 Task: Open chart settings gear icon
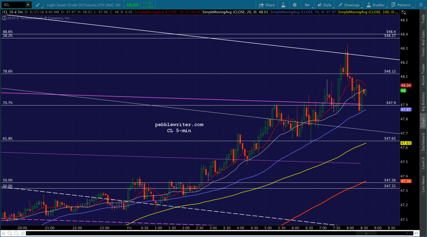(x=295, y=5)
